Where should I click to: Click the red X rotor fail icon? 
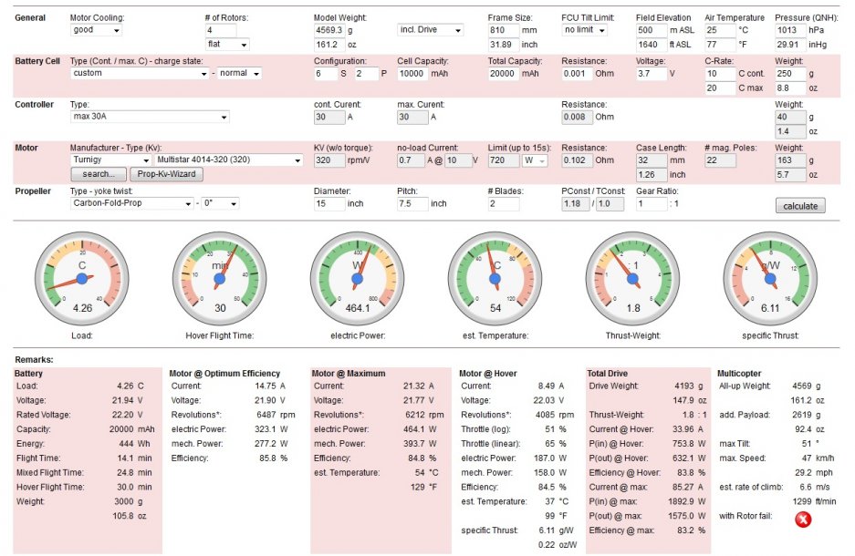803,520
